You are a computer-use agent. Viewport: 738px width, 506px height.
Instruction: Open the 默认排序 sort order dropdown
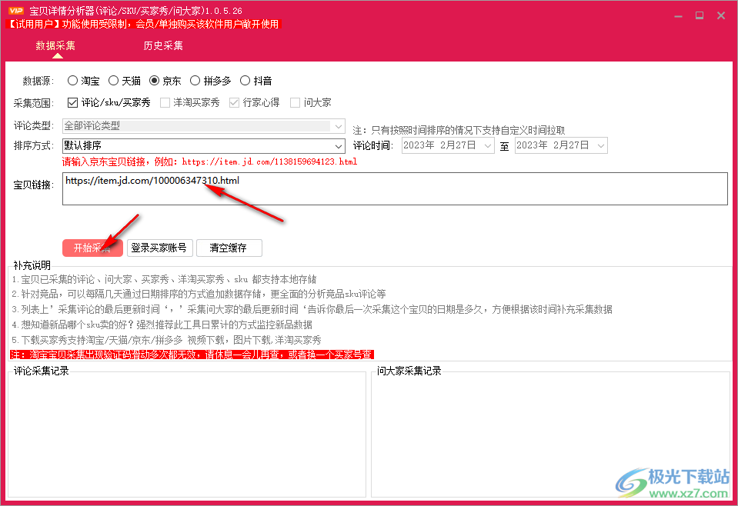pos(339,145)
